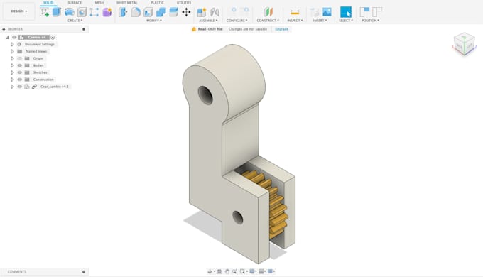Viewport: 483px width, 277px height.
Task: Select the Joint tool icon
Action: [x=215, y=12]
